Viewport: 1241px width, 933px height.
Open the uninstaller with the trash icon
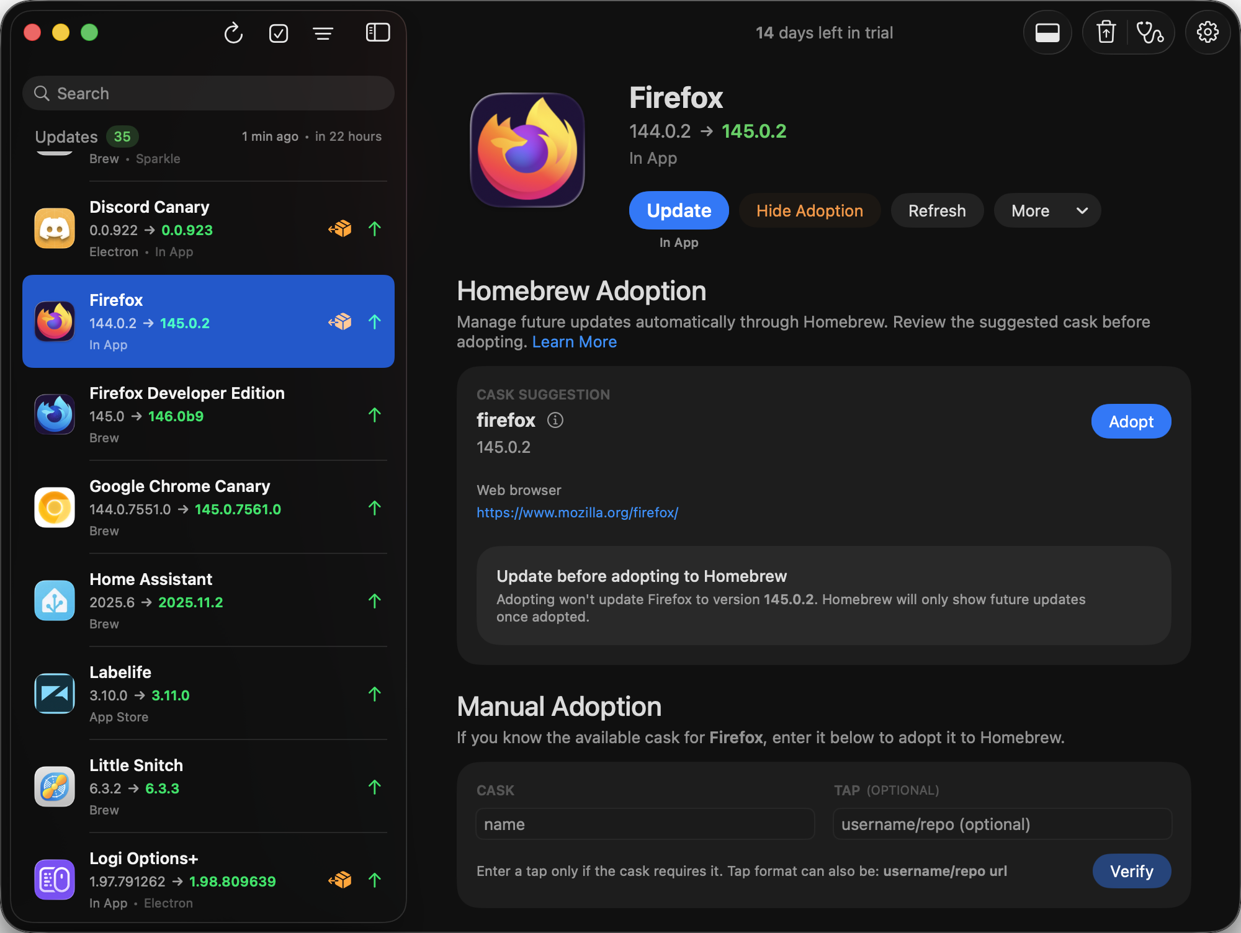click(1105, 32)
